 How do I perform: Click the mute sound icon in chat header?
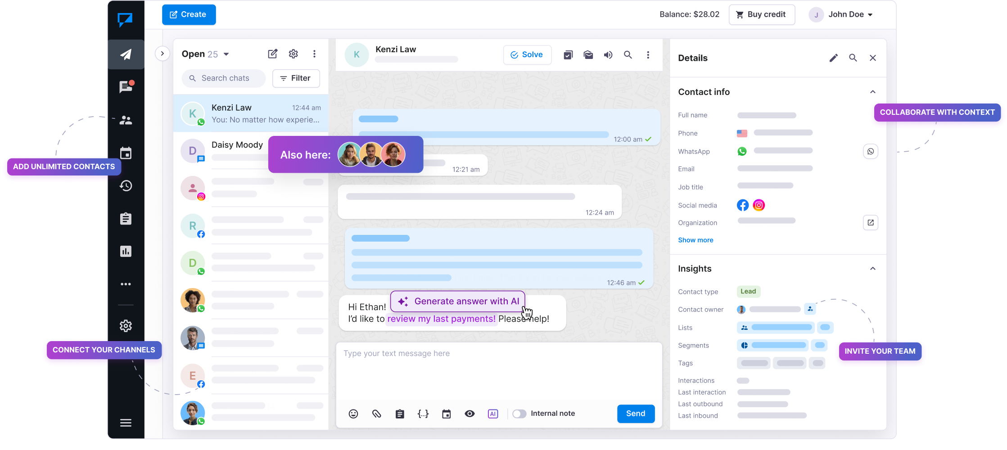pos(608,55)
